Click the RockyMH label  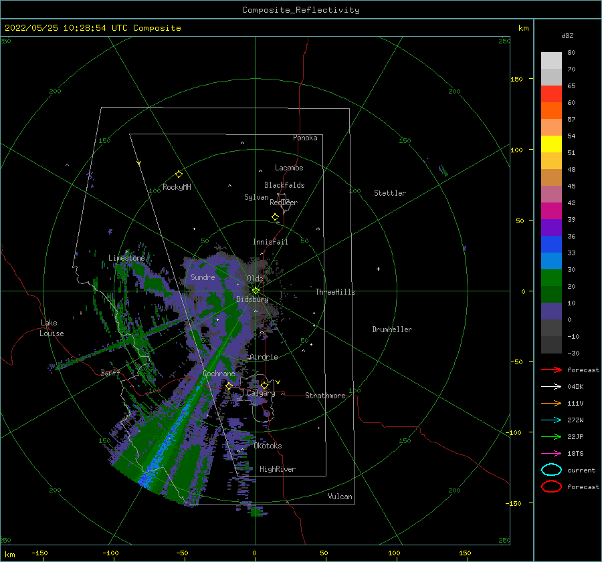click(177, 187)
